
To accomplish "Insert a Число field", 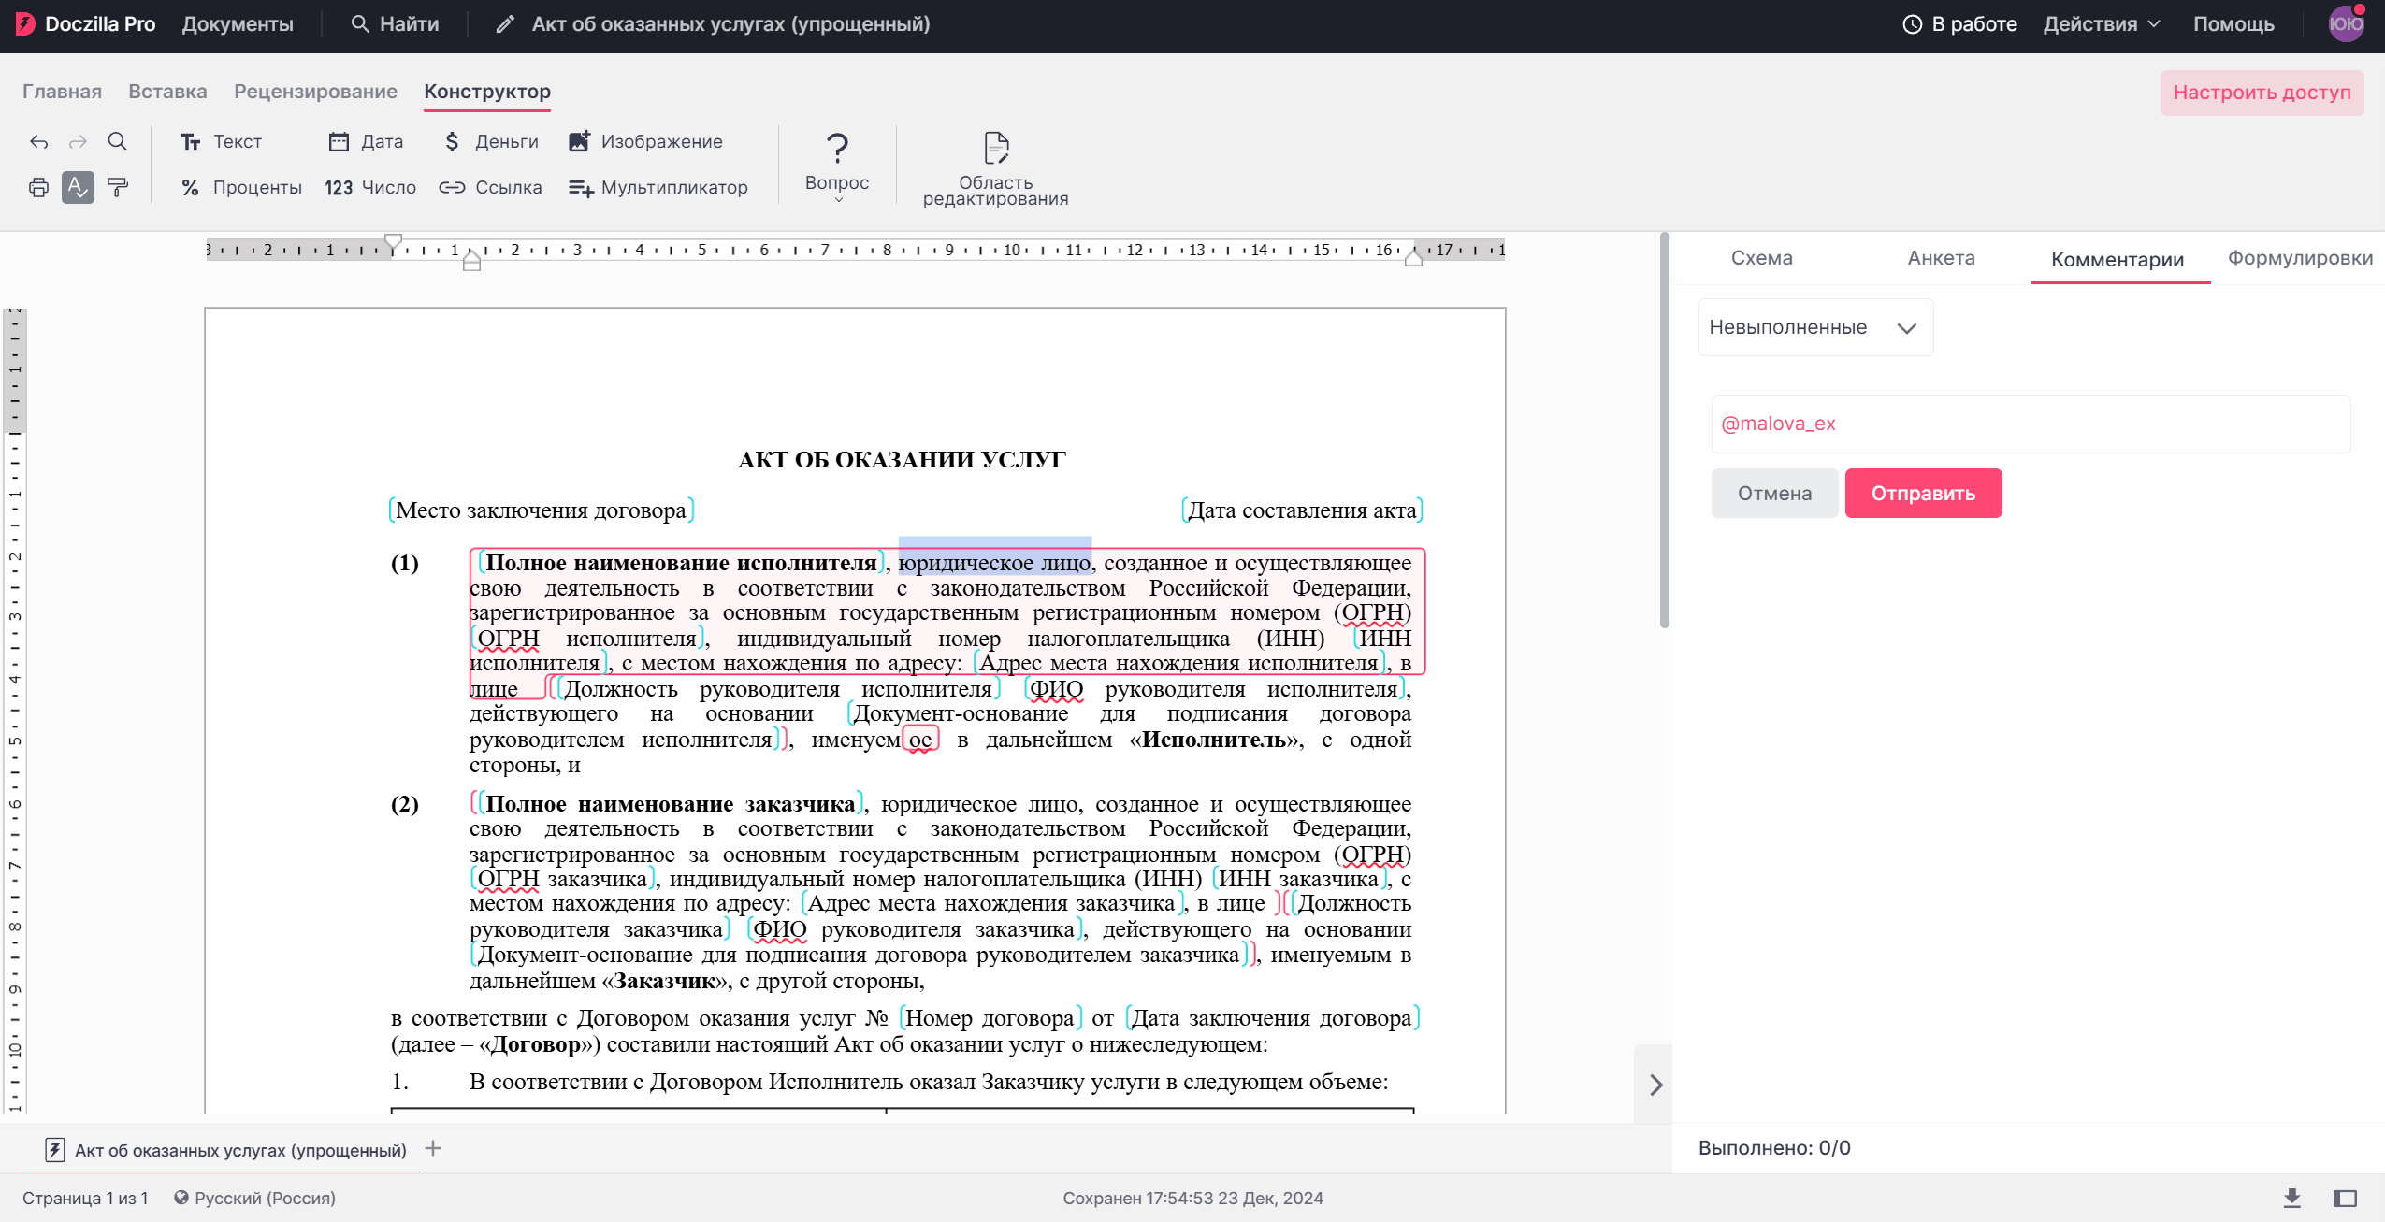I will point(370,187).
